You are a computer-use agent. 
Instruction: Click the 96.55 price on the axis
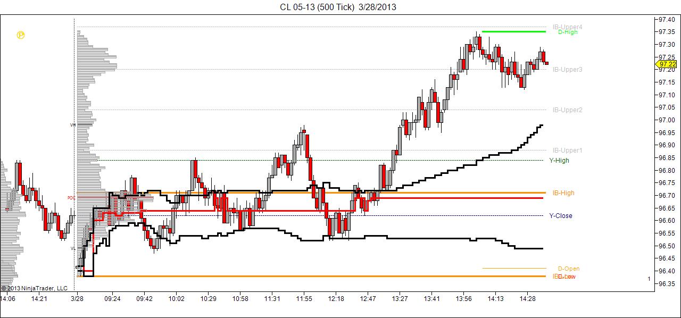tap(666, 233)
